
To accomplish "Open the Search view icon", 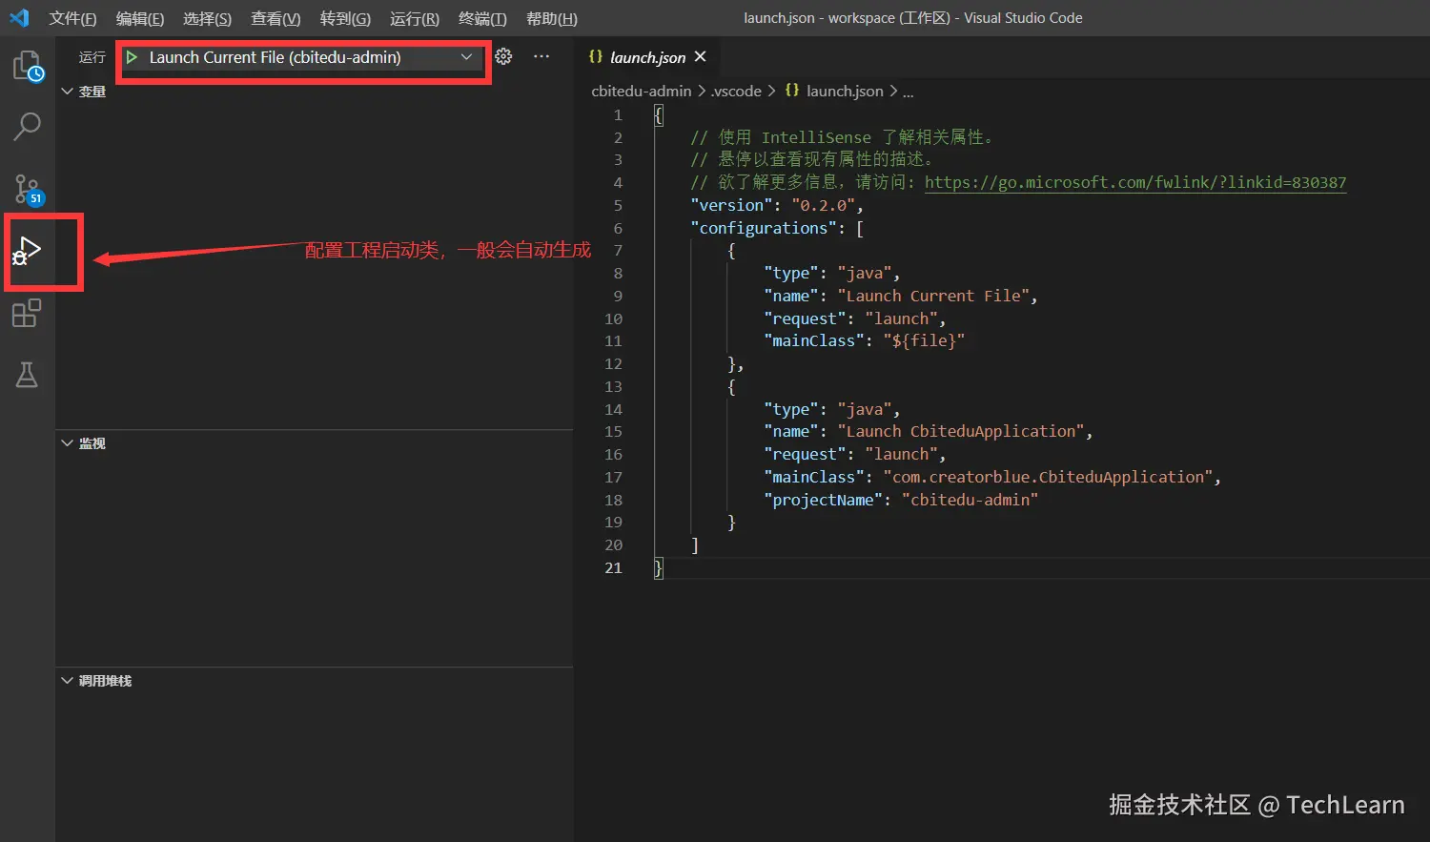I will (x=28, y=126).
